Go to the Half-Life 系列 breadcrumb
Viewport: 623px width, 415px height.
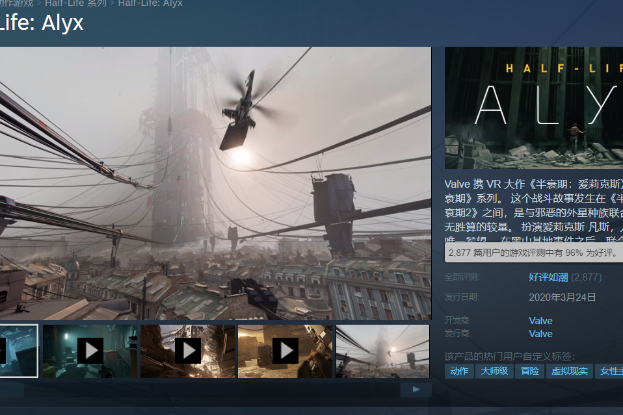click(x=75, y=3)
